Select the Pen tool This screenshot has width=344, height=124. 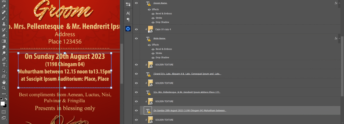click(x=4, y=59)
